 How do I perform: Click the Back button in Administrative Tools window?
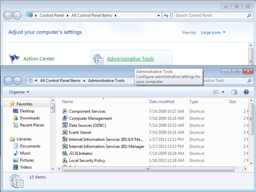point(8,81)
